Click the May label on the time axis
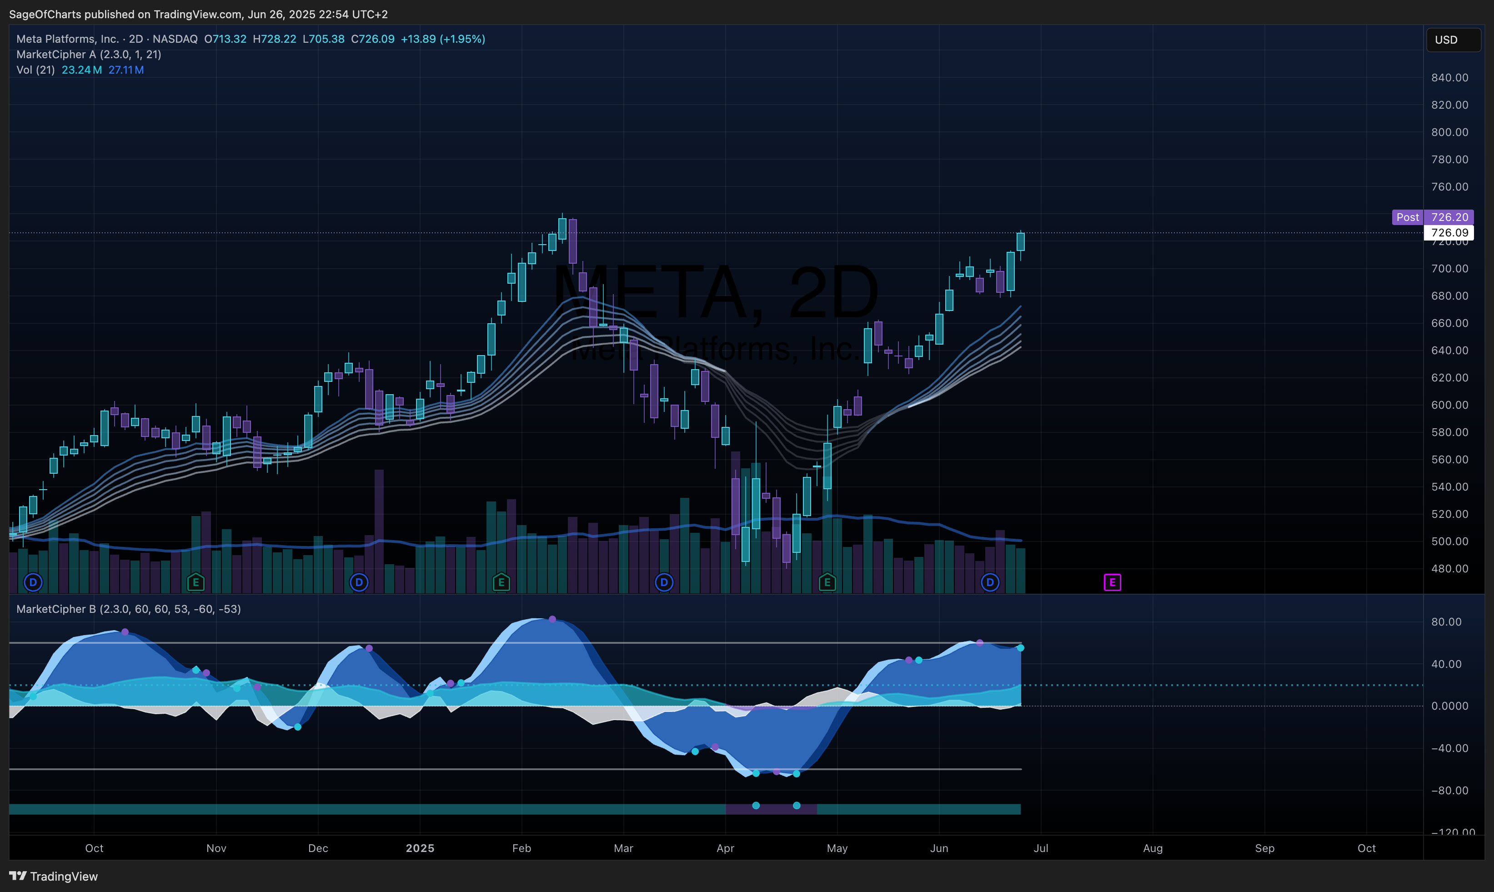This screenshot has width=1494, height=892. (x=837, y=848)
